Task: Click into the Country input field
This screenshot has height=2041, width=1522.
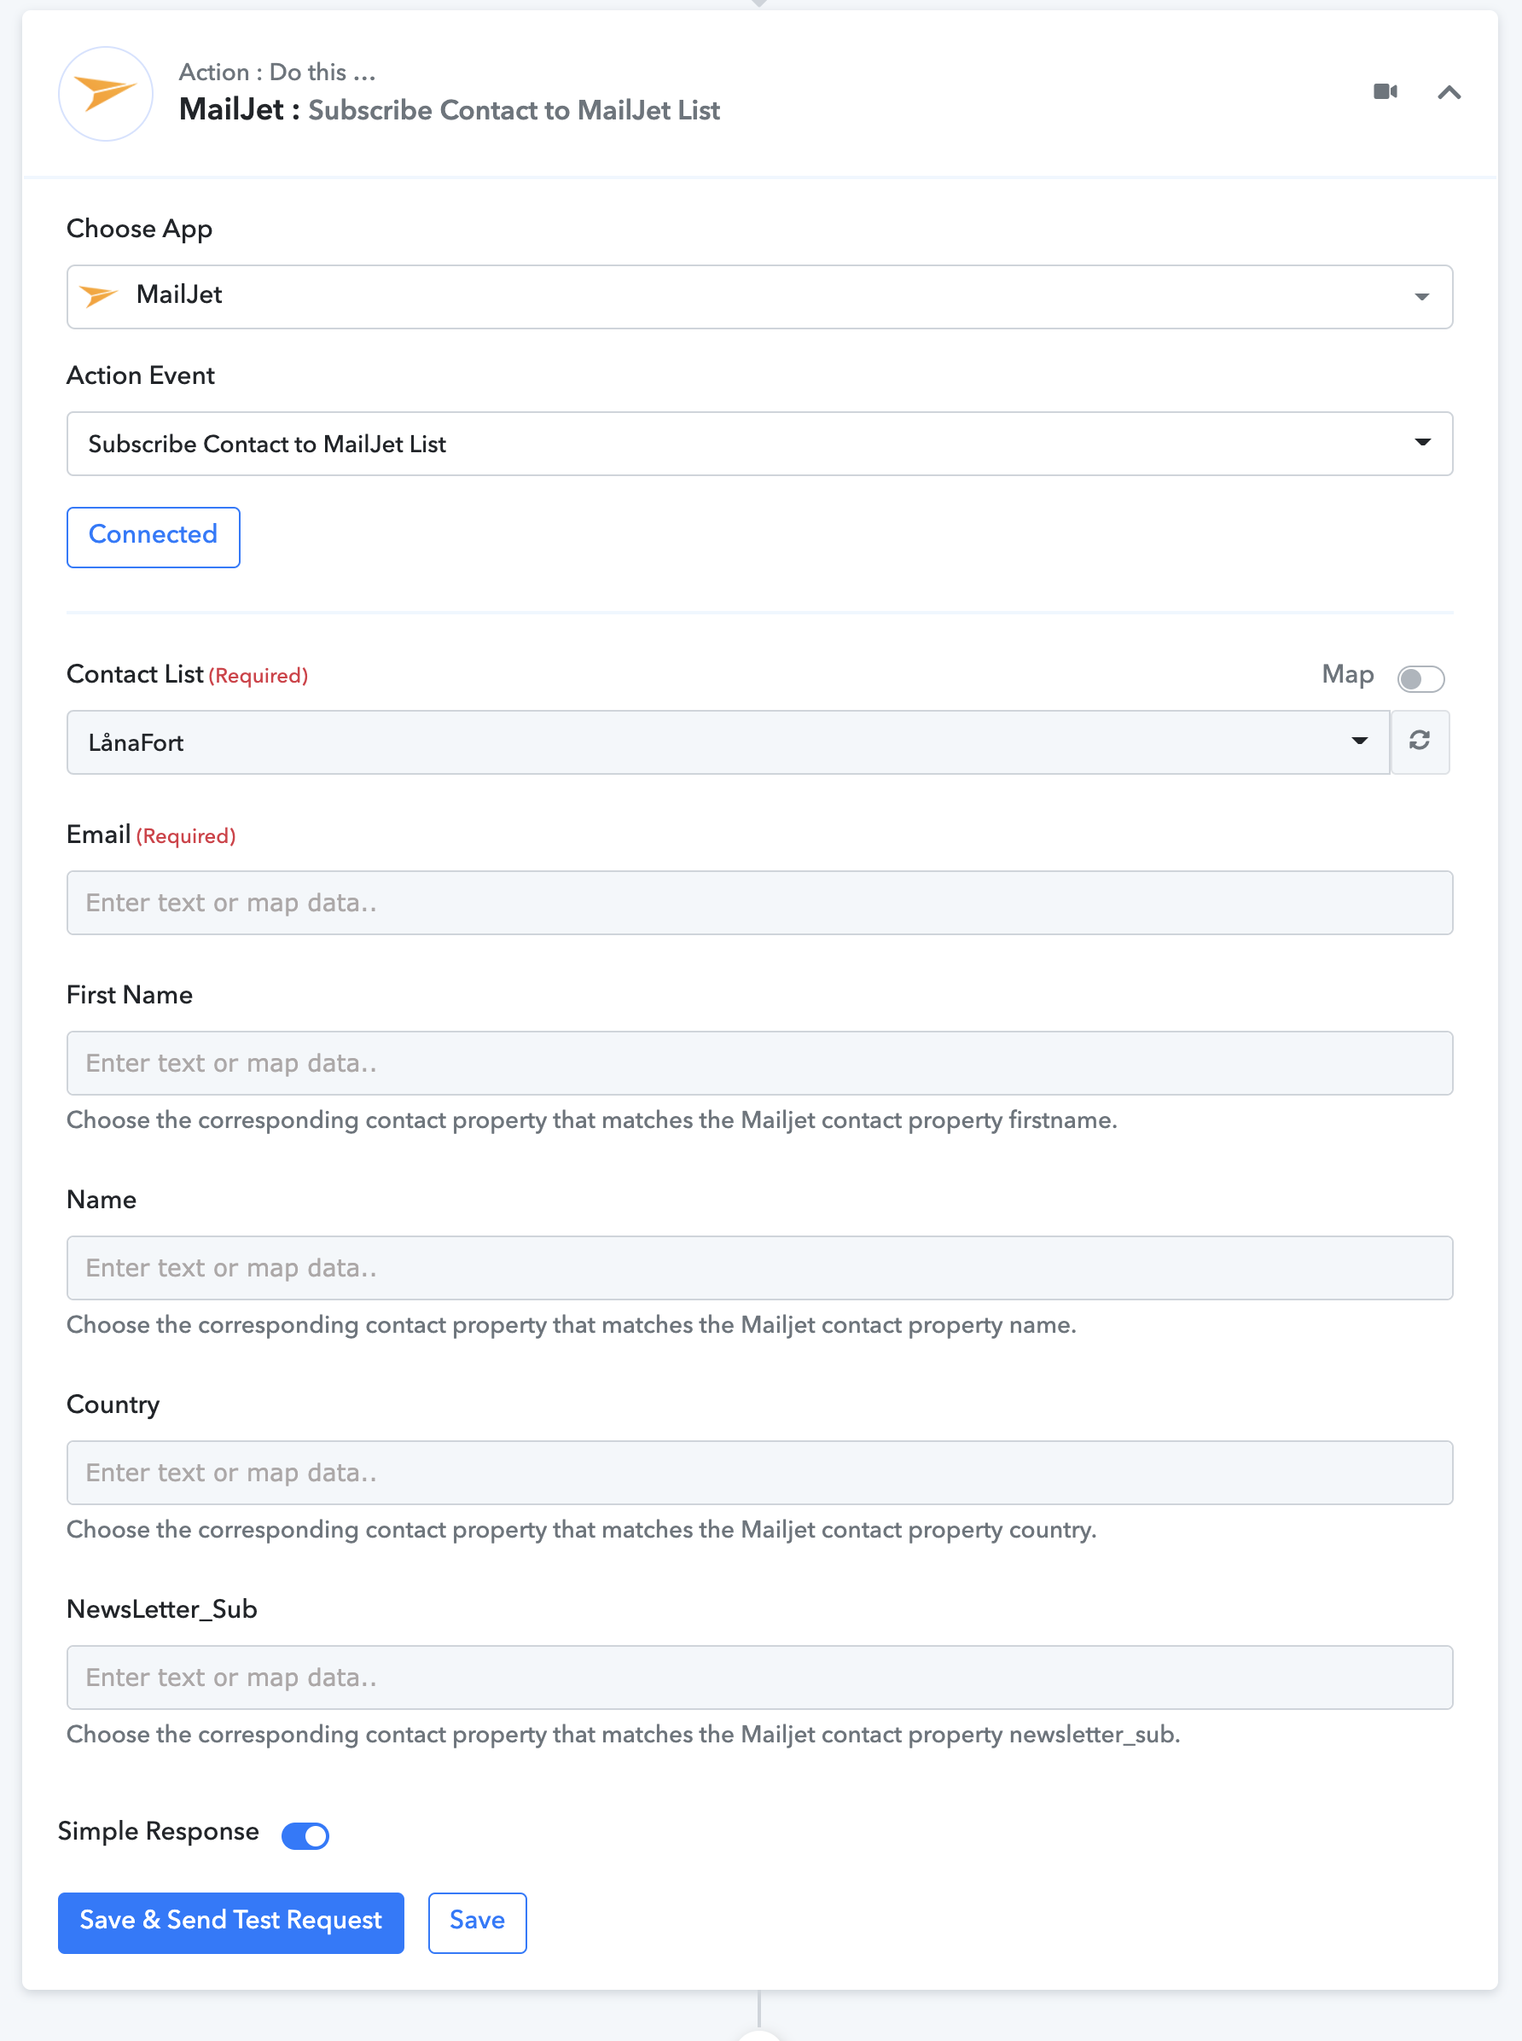Action: [x=760, y=1473]
